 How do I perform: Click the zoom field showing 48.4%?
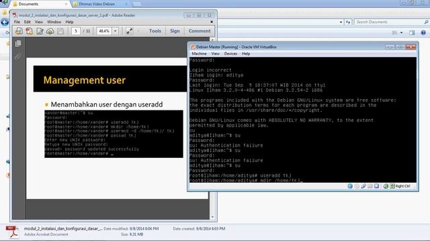coord(105,31)
